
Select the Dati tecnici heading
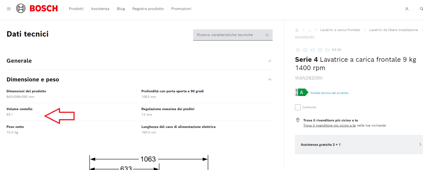[x=27, y=34]
